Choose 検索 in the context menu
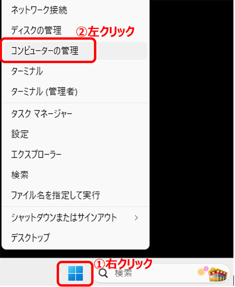The height and width of the screenshot is (287, 235). pos(75,175)
